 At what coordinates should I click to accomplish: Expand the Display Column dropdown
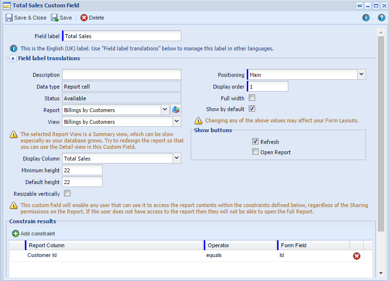click(x=176, y=158)
